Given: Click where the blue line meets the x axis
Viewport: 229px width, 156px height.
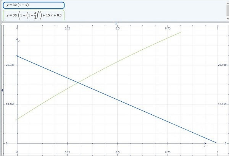Looking at the screenshot, I should 216,143.
